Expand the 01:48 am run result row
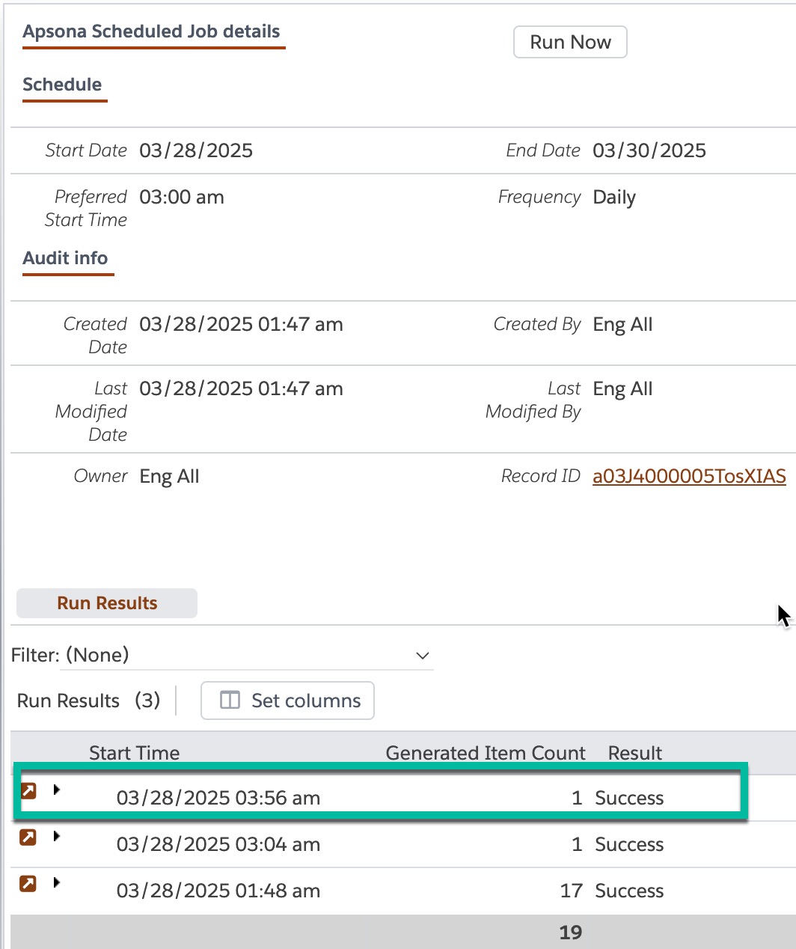 (57, 882)
